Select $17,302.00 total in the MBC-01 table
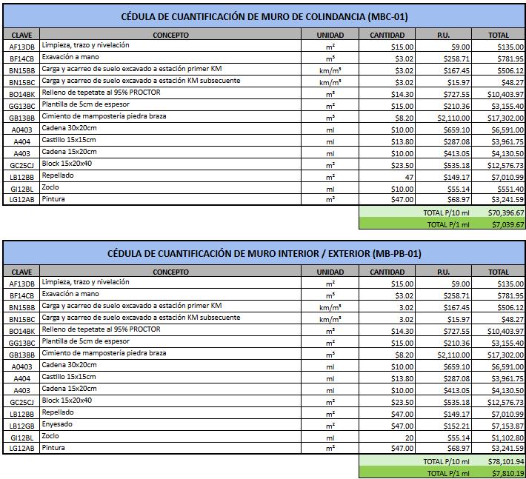526x479 pixels. pyautogui.click(x=499, y=118)
